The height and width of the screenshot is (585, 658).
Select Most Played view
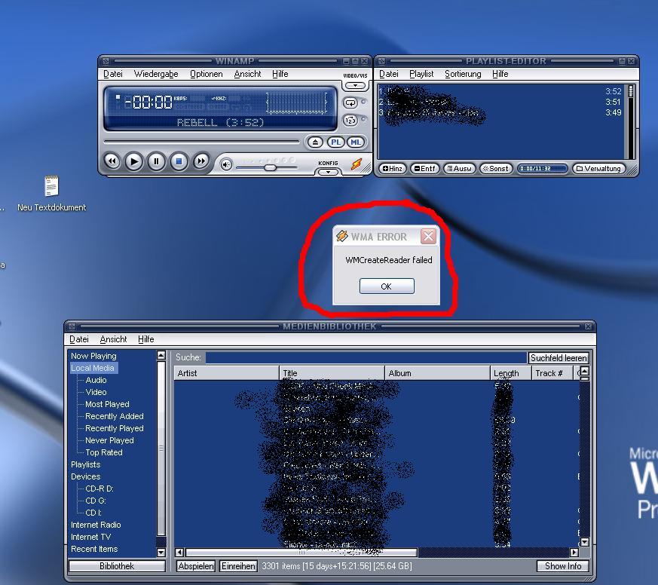point(107,404)
